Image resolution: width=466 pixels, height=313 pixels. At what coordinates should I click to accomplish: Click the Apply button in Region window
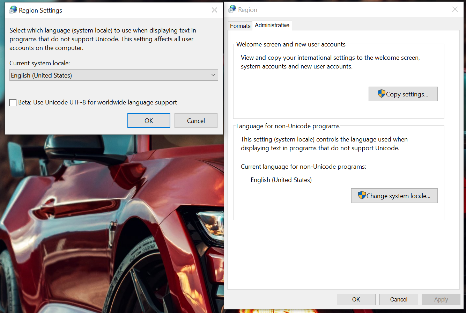click(x=441, y=299)
